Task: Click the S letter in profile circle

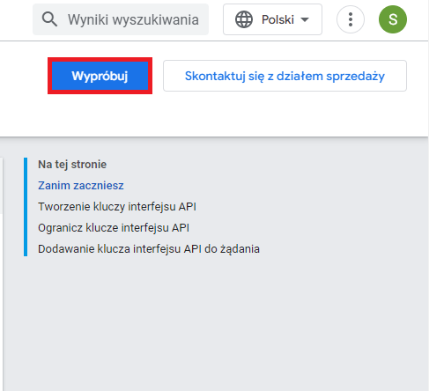Action: pyautogui.click(x=393, y=19)
